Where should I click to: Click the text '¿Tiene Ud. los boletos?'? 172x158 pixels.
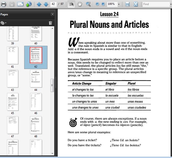pos(125,145)
